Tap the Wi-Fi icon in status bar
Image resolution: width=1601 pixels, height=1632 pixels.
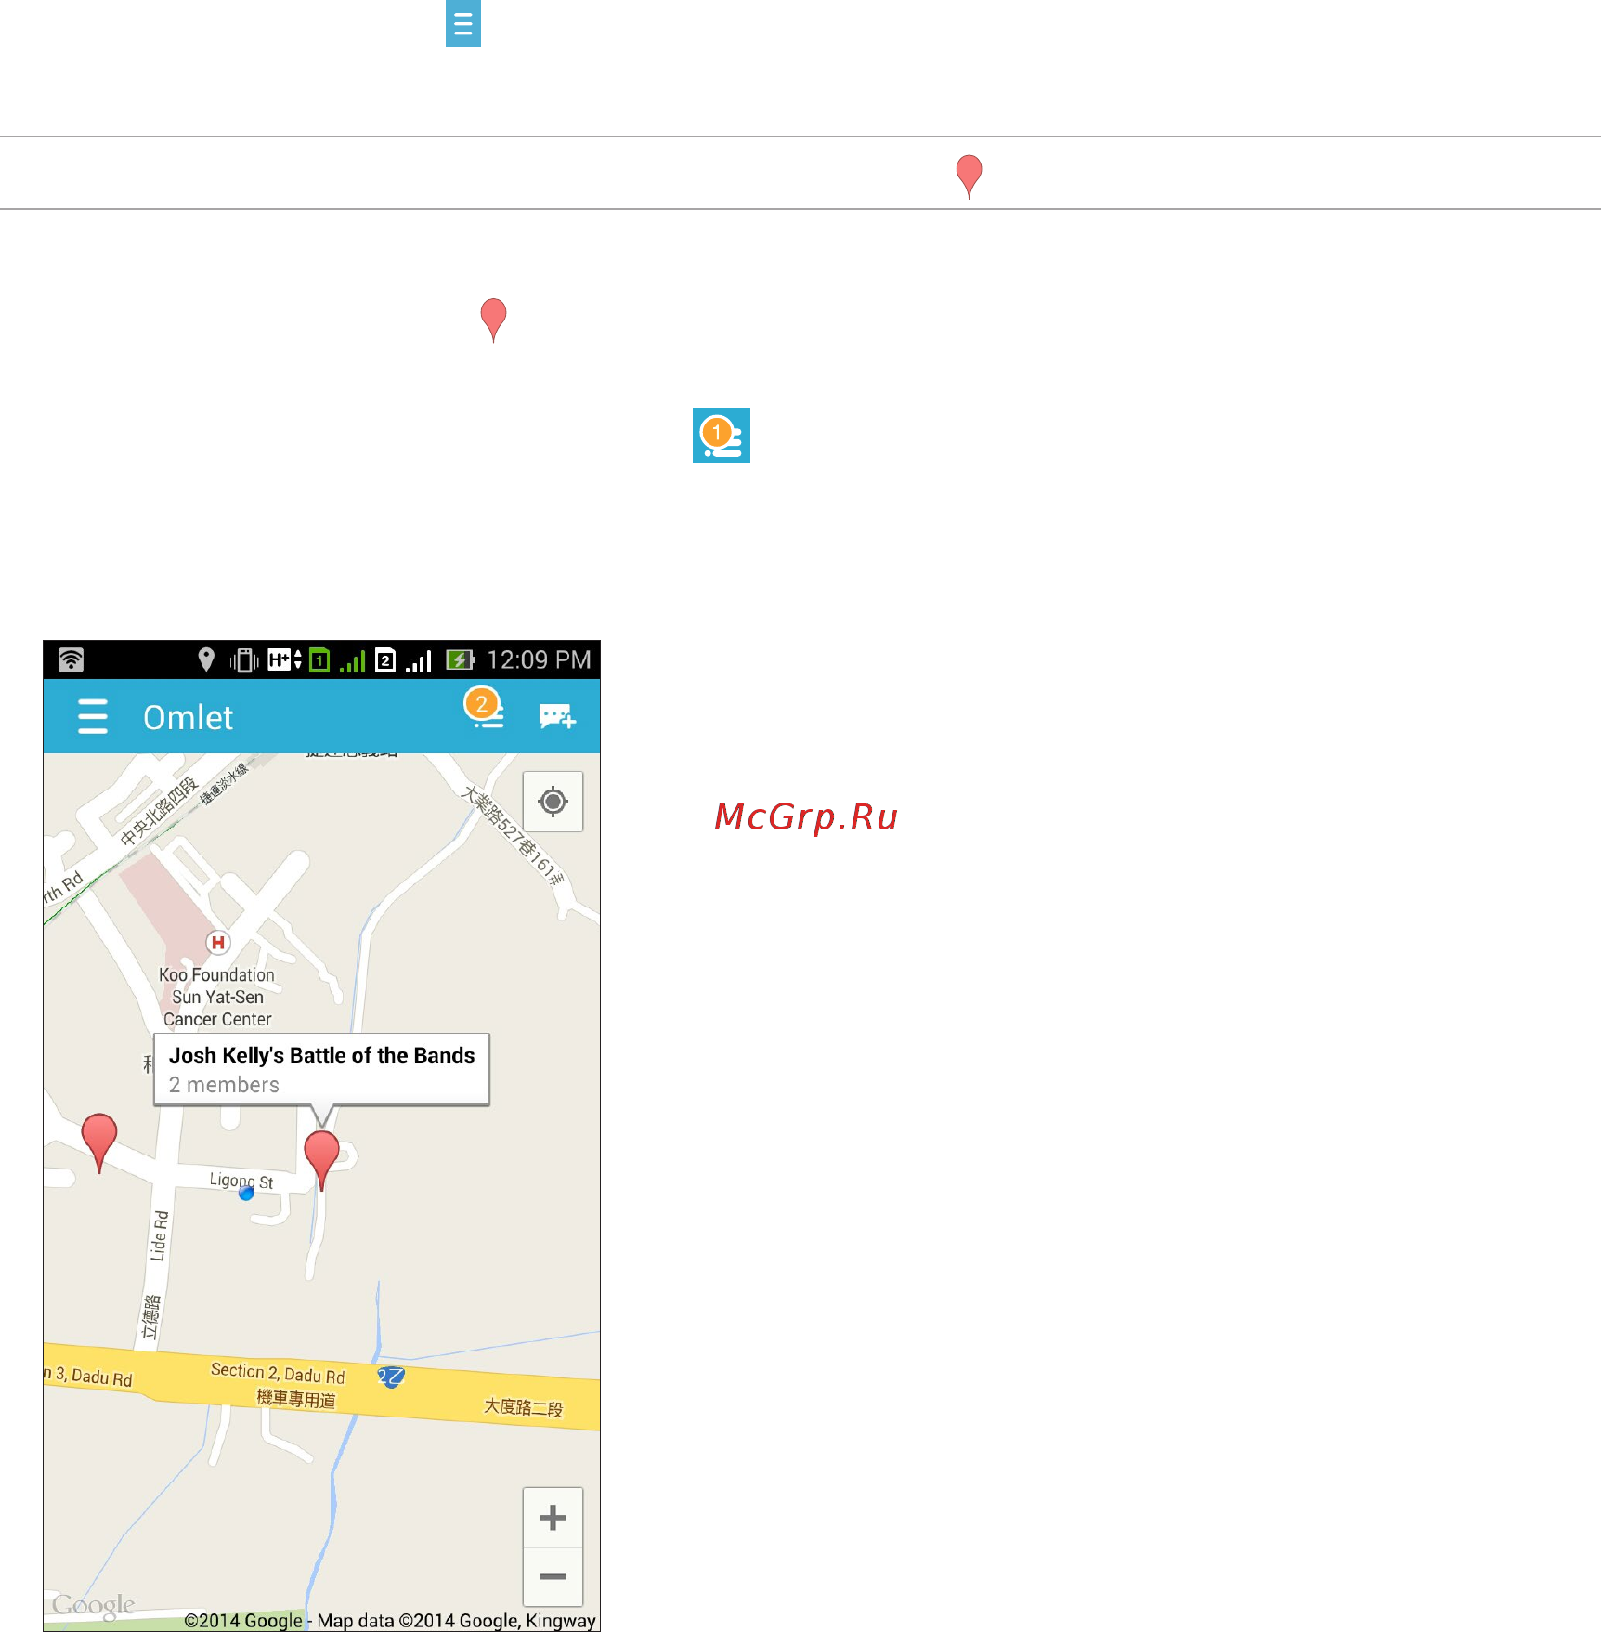[x=71, y=659]
